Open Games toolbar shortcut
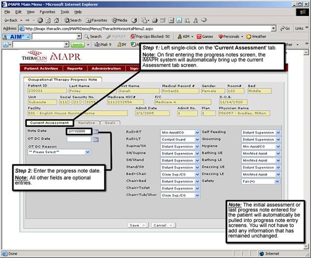Screen dimensions: 311x258 coord(205,37)
